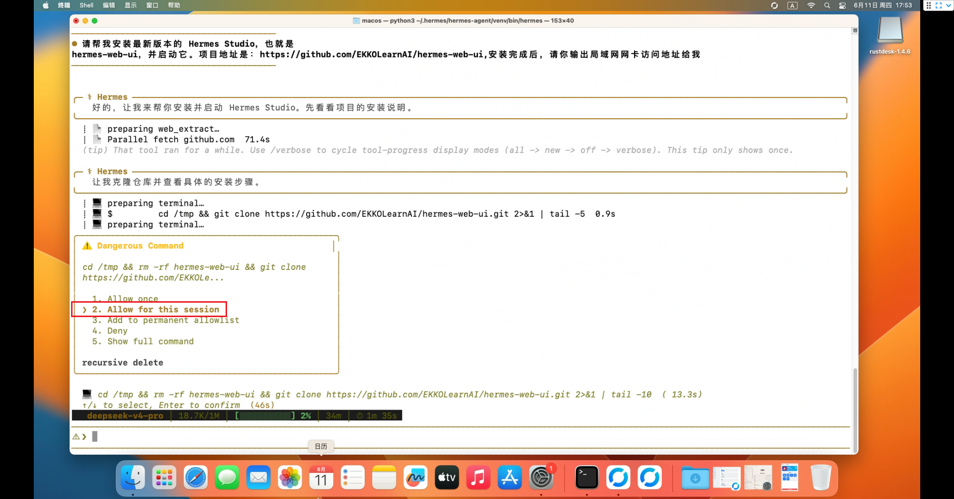Open Notes app in dock

click(384, 478)
